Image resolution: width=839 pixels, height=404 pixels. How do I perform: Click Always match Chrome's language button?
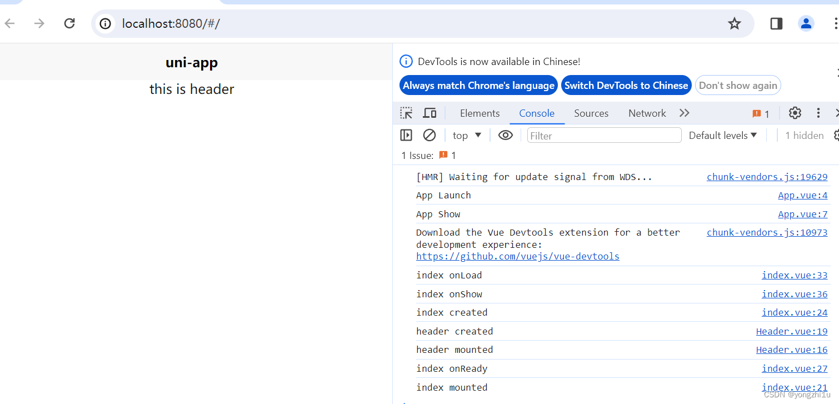point(478,86)
